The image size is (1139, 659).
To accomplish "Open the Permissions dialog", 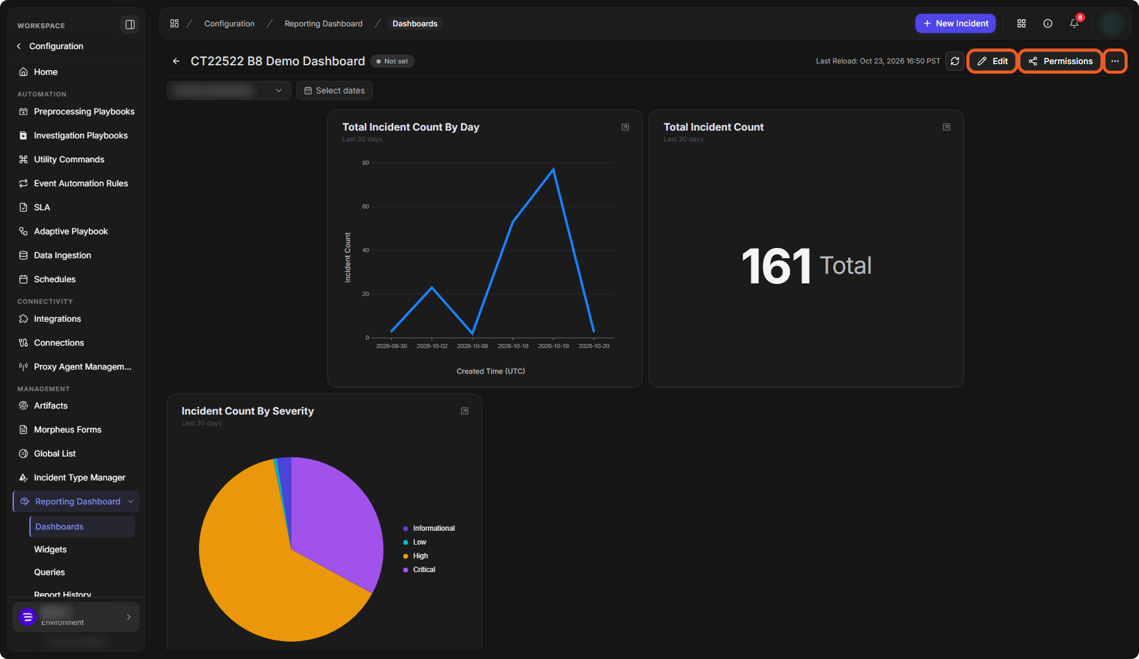I will 1060,61.
